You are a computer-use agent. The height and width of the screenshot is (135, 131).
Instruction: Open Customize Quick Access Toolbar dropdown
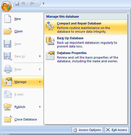[x=43, y=3]
